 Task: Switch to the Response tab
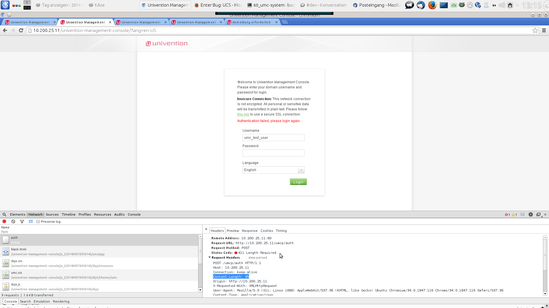[x=249, y=231]
